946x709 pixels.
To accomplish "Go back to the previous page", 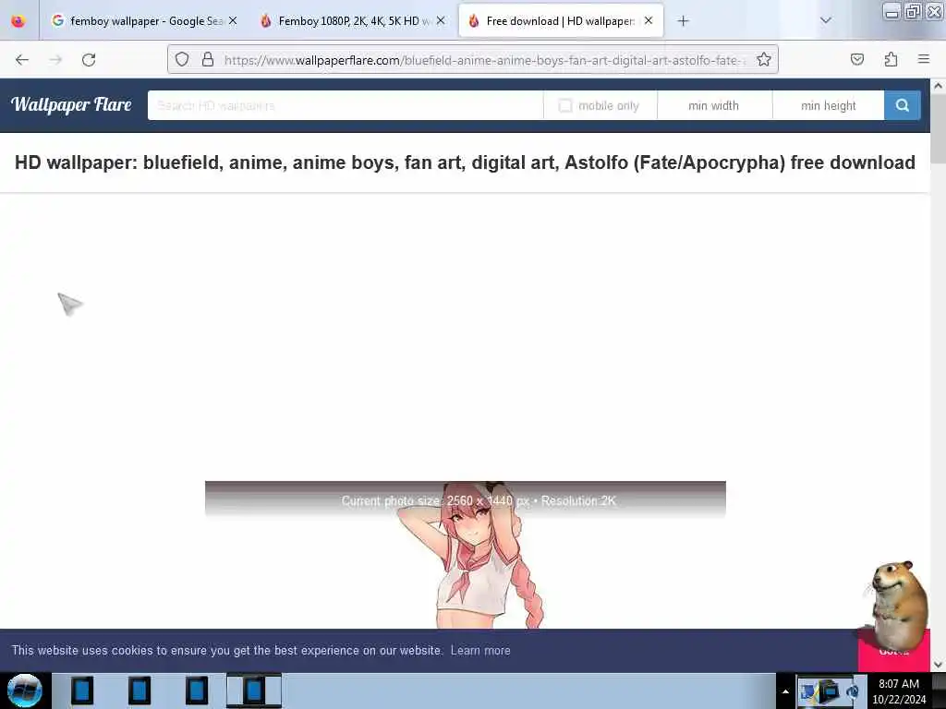I will (22, 60).
